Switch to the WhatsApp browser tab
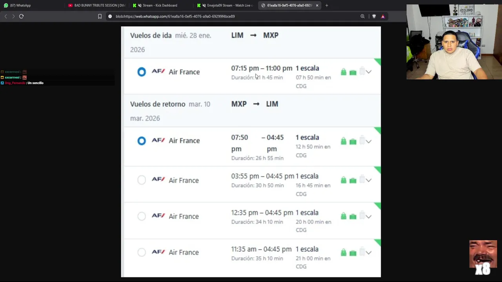 [x=20, y=5]
